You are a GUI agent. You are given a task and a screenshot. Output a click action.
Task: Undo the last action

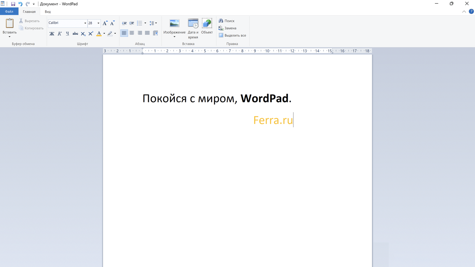coord(20,4)
